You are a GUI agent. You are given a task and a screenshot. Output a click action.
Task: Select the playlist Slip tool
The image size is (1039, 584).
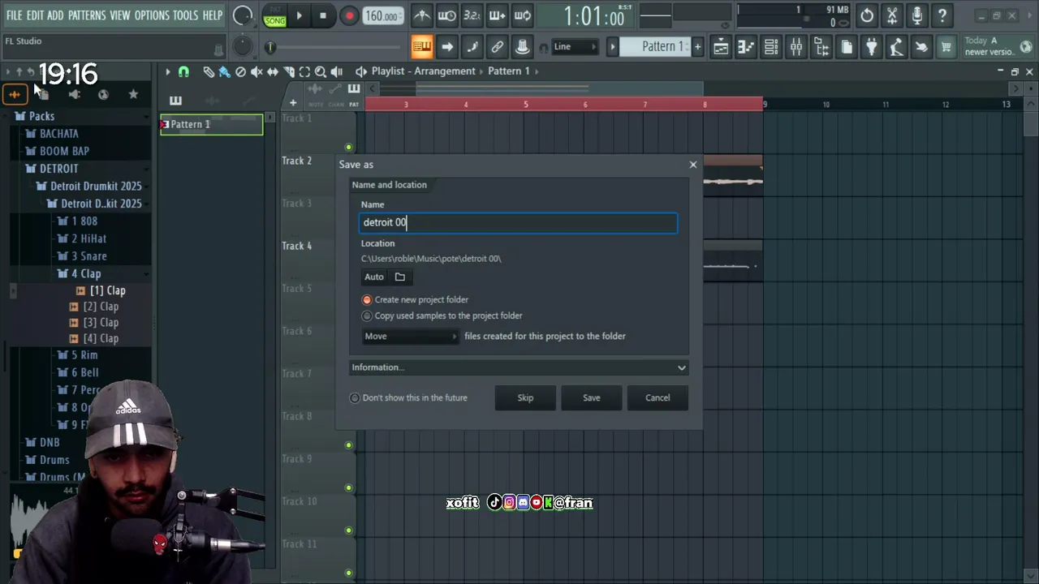pos(273,71)
